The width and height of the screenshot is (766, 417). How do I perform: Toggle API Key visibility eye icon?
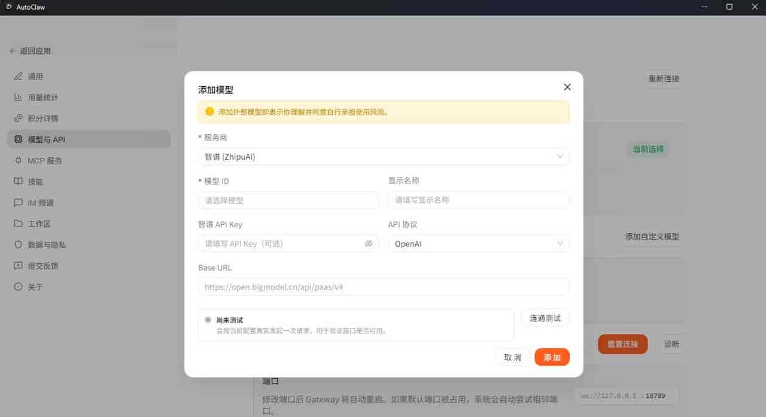[369, 243]
